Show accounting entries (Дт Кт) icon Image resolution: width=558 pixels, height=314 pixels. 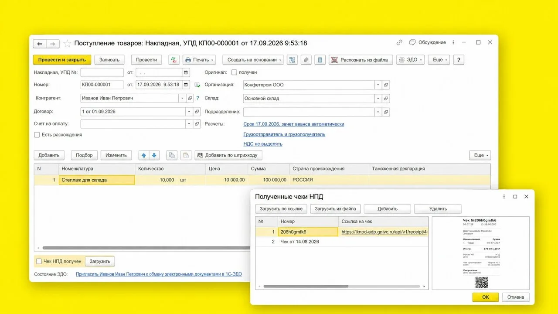[174, 60]
